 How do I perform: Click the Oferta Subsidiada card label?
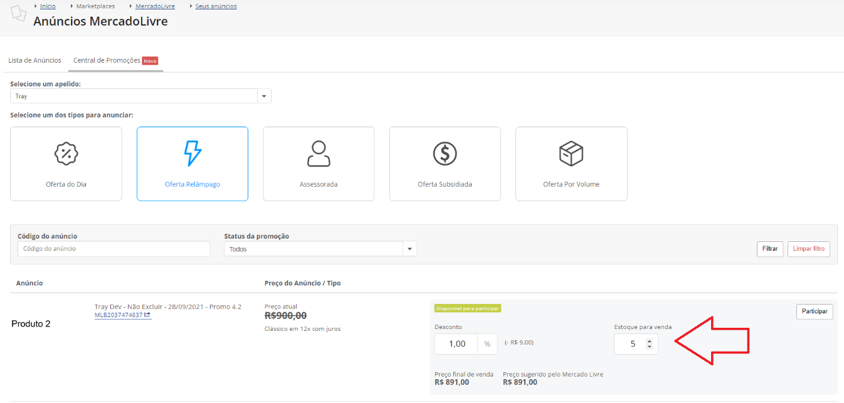pyautogui.click(x=445, y=184)
